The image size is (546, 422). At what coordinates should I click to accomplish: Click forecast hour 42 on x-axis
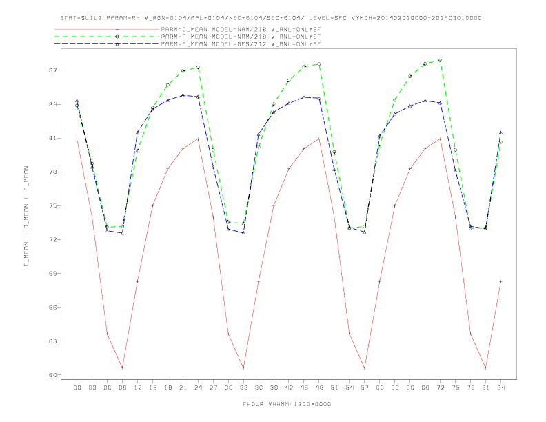(289, 388)
